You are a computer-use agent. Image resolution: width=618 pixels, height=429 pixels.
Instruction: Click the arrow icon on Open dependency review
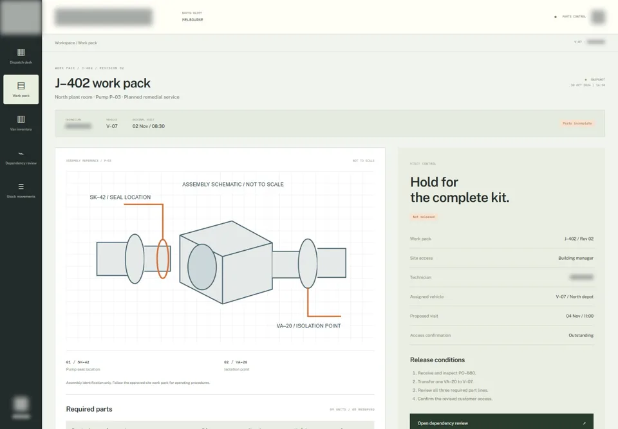(584, 423)
